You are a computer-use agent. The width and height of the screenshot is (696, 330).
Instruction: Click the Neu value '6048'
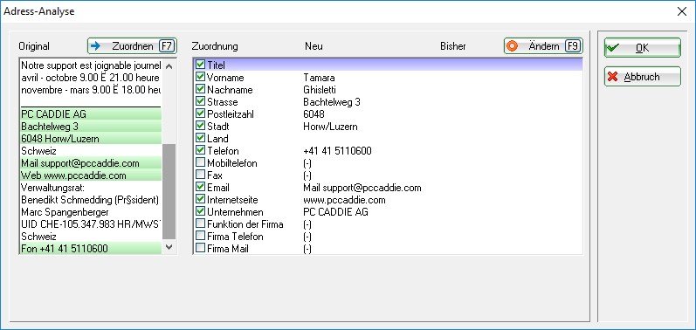[x=314, y=114]
